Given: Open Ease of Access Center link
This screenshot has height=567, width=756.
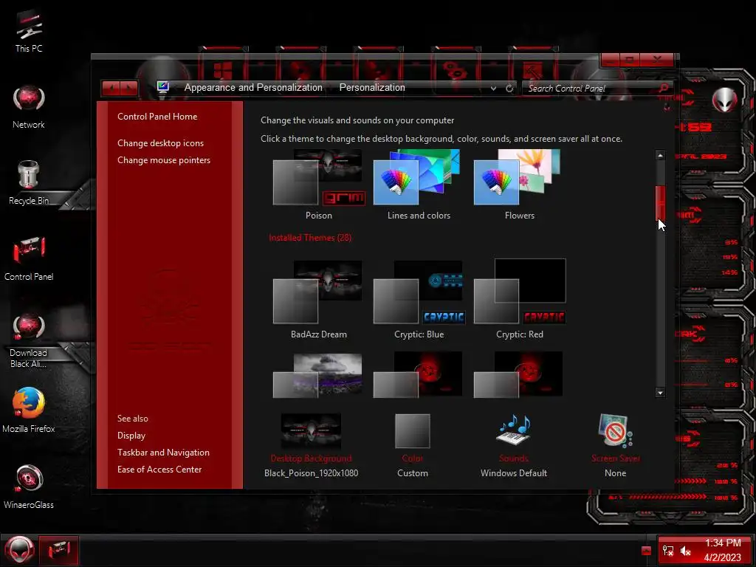Looking at the screenshot, I should [x=159, y=469].
